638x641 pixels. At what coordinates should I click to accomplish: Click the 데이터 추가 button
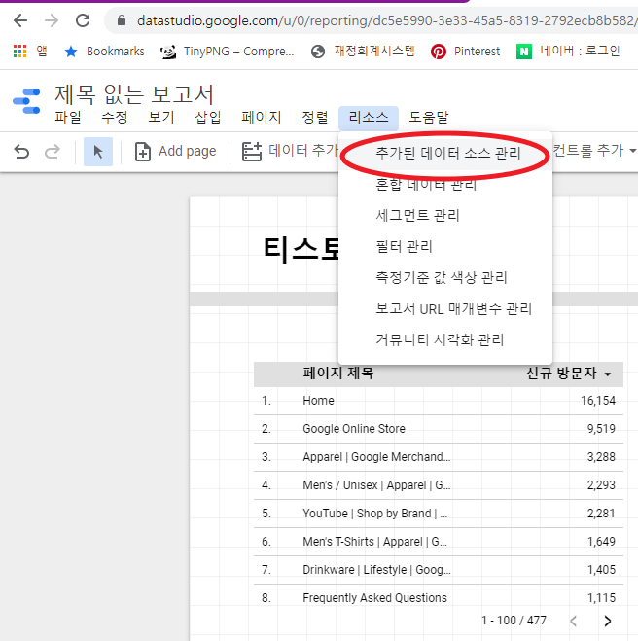pyautogui.click(x=290, y=152)
